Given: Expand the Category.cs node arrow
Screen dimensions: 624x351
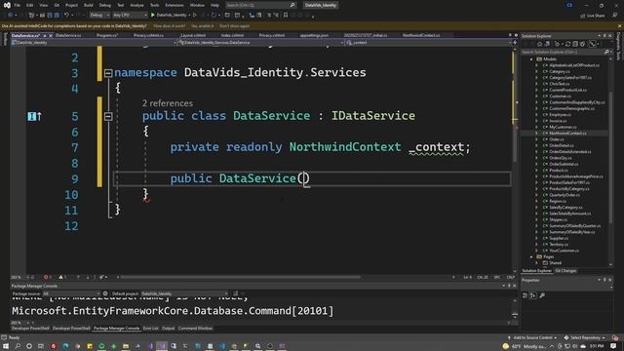Looking at the screenshot, I should click(x=537, y=71).
